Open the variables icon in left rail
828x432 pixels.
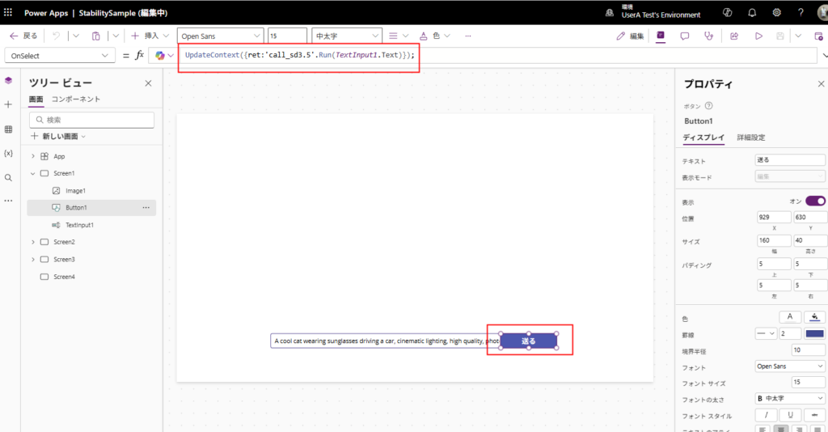point(8,153)
